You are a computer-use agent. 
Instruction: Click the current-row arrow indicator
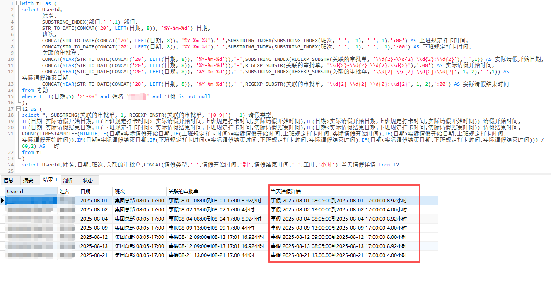(2, 201)
